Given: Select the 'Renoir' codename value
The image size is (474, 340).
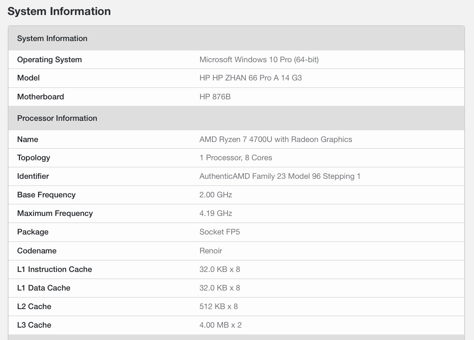Looking at the screenshot, I should 211,251.
